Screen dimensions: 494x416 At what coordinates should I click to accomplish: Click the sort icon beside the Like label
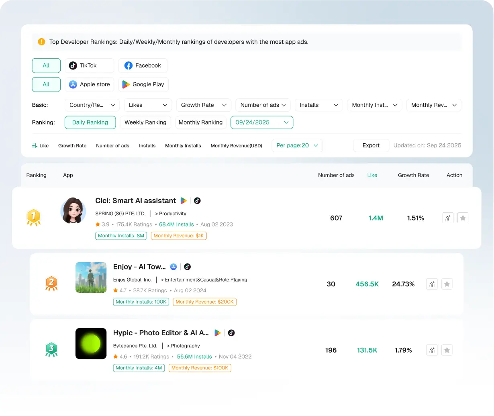click(35, 145)
